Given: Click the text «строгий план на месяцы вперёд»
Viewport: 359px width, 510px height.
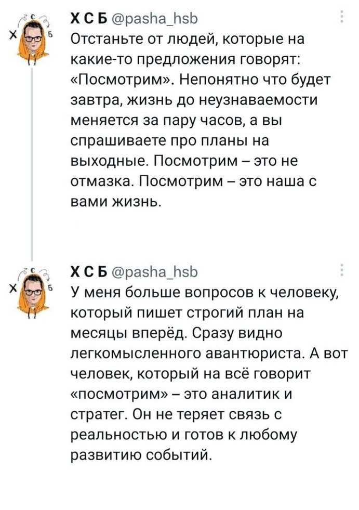Looking at the screenshot, I should click(188, 323).
